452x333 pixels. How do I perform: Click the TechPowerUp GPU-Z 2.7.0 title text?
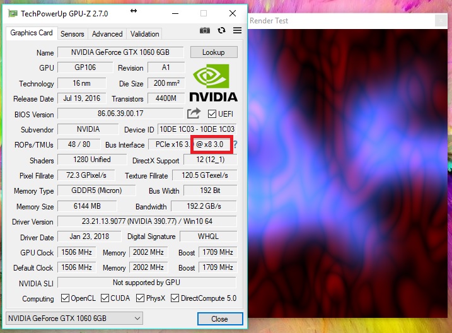tap(64, 13)
